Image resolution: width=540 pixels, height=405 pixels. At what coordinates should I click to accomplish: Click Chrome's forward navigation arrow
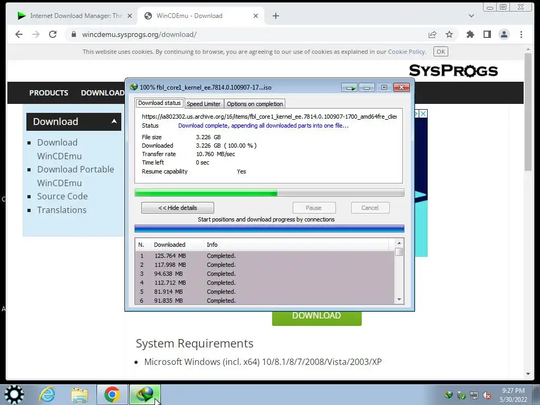pyautogui.click(x=36, y=34)
